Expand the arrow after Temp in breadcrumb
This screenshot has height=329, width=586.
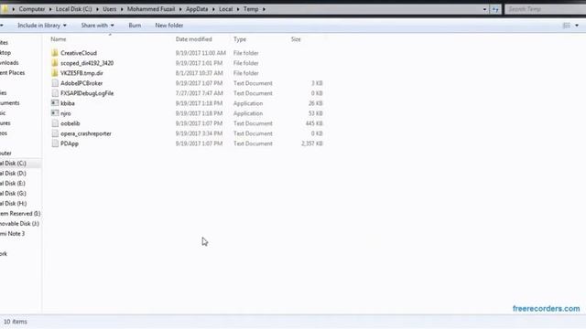264,9
